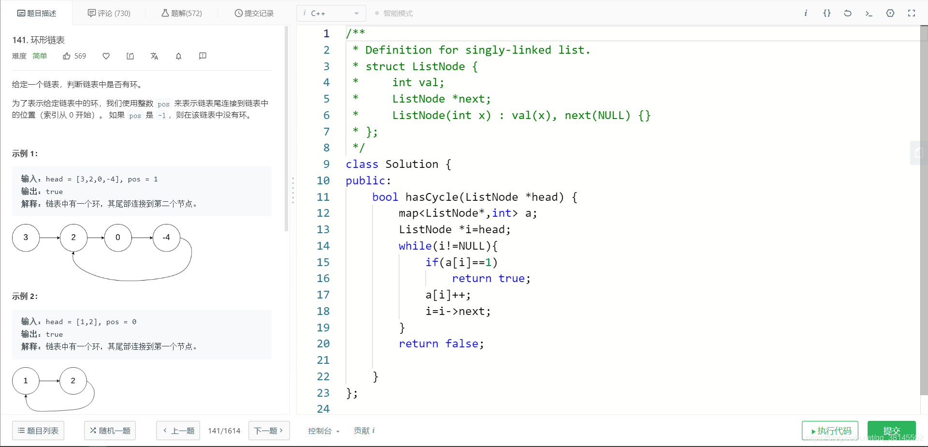Click the problem title 141. 环形链表
The image size is (928, 447).
click(39, 40)
